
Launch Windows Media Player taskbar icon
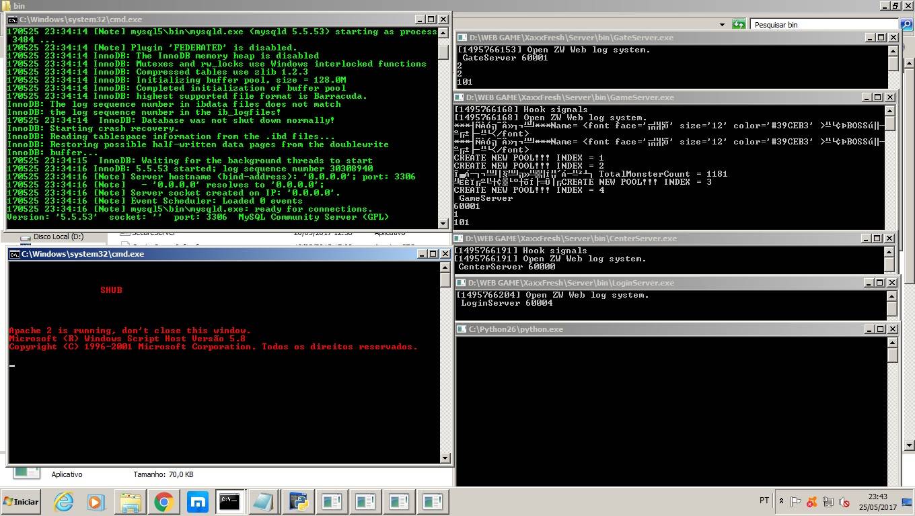(96, 501)
